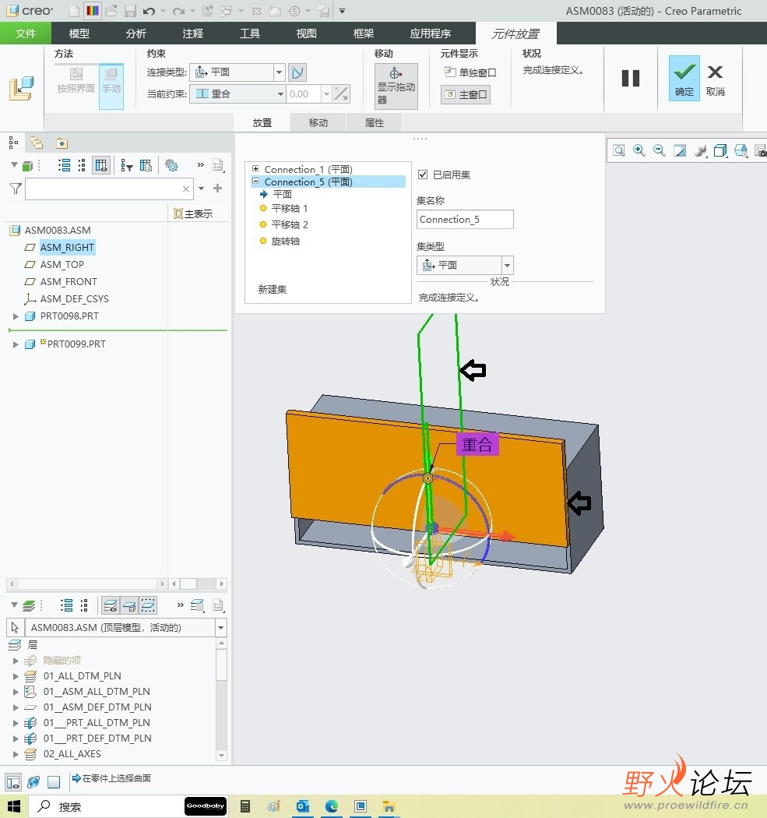Open the Favorites tab icon
Screen dimensions: 767x818
tap(62, 143)
